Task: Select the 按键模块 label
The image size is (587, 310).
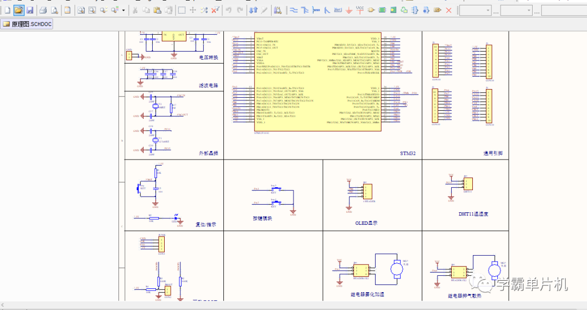Action: [262, 218]
